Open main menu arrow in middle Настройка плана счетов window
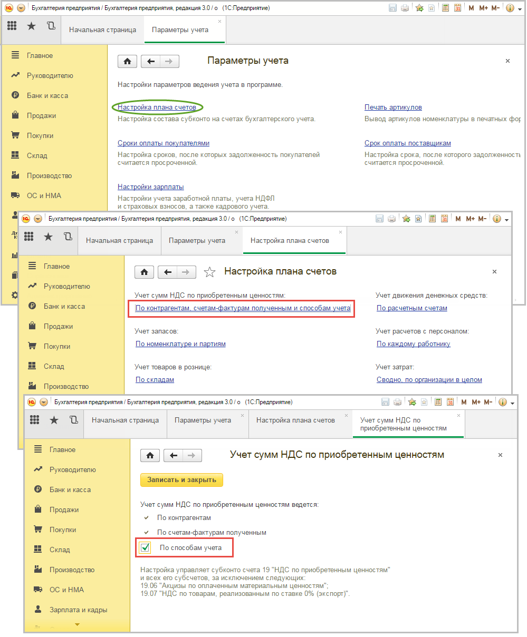This screenshot has width=527, height=637. coord(38,218)
